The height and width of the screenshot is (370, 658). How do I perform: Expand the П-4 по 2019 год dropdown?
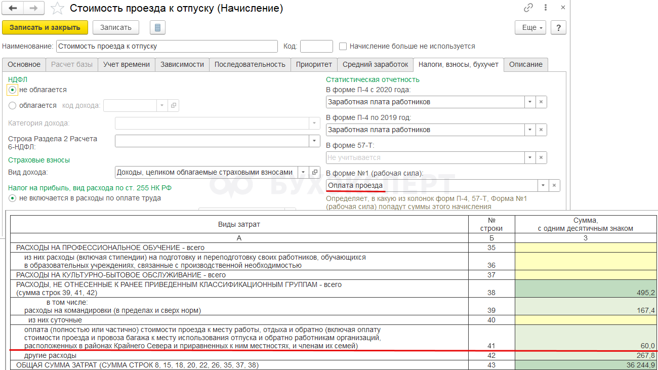tap(529, 130)
